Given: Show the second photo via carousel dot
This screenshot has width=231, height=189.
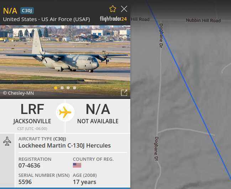Looking at the screenshot, I should [x=62, y=88].
